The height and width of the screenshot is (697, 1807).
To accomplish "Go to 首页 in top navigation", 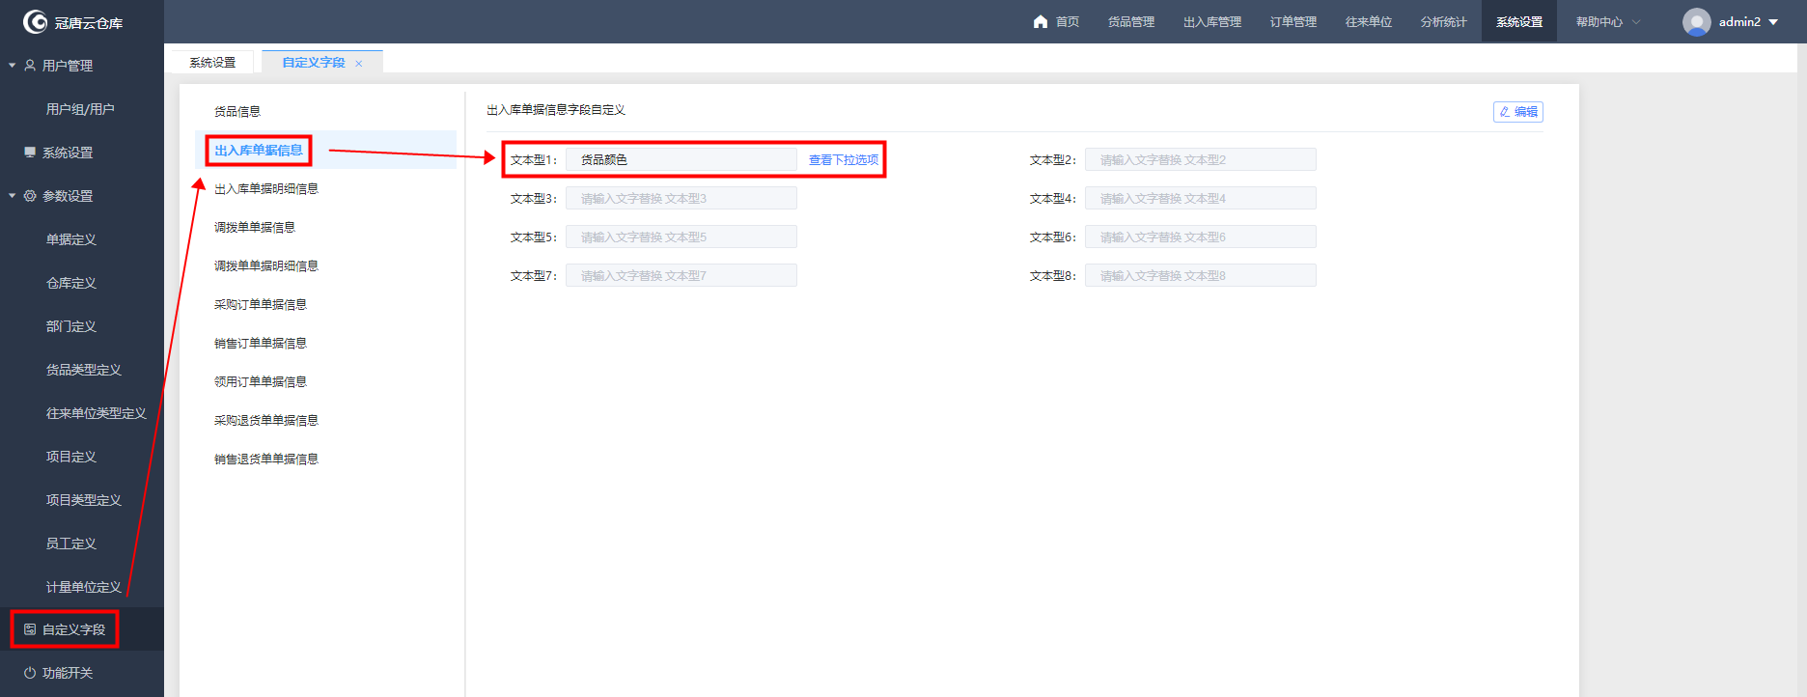I will coord(1068,21).
